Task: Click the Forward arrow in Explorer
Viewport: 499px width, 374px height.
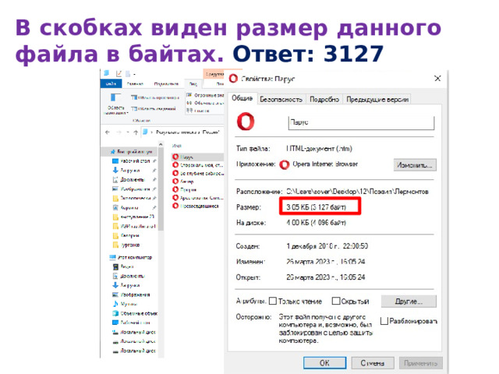Action: pyautogui.click(x=119, y=132)
